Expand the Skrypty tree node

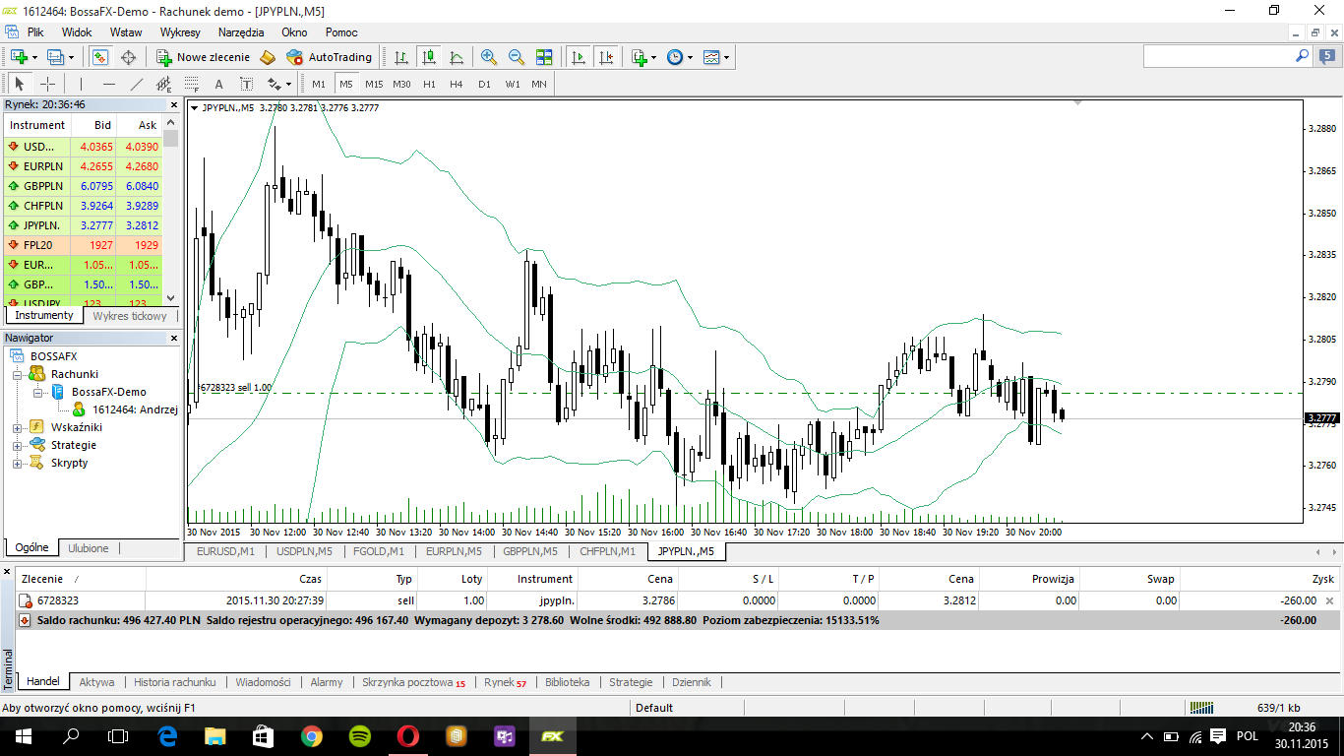point(17,463)
